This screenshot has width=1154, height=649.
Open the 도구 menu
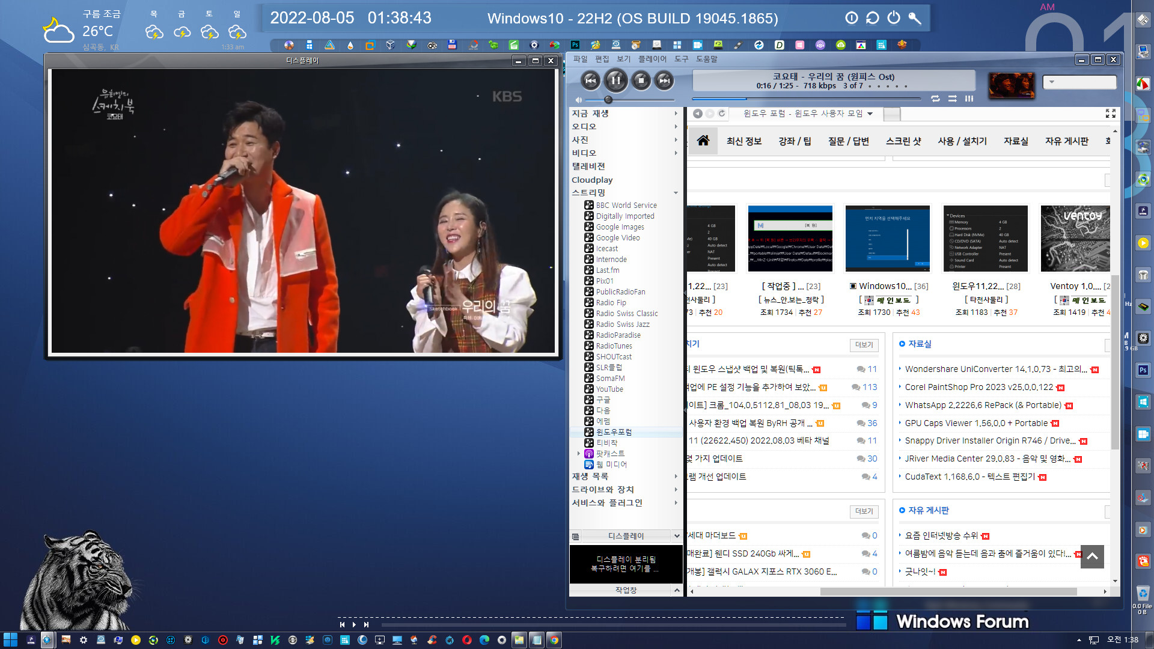tap(681, 59)
